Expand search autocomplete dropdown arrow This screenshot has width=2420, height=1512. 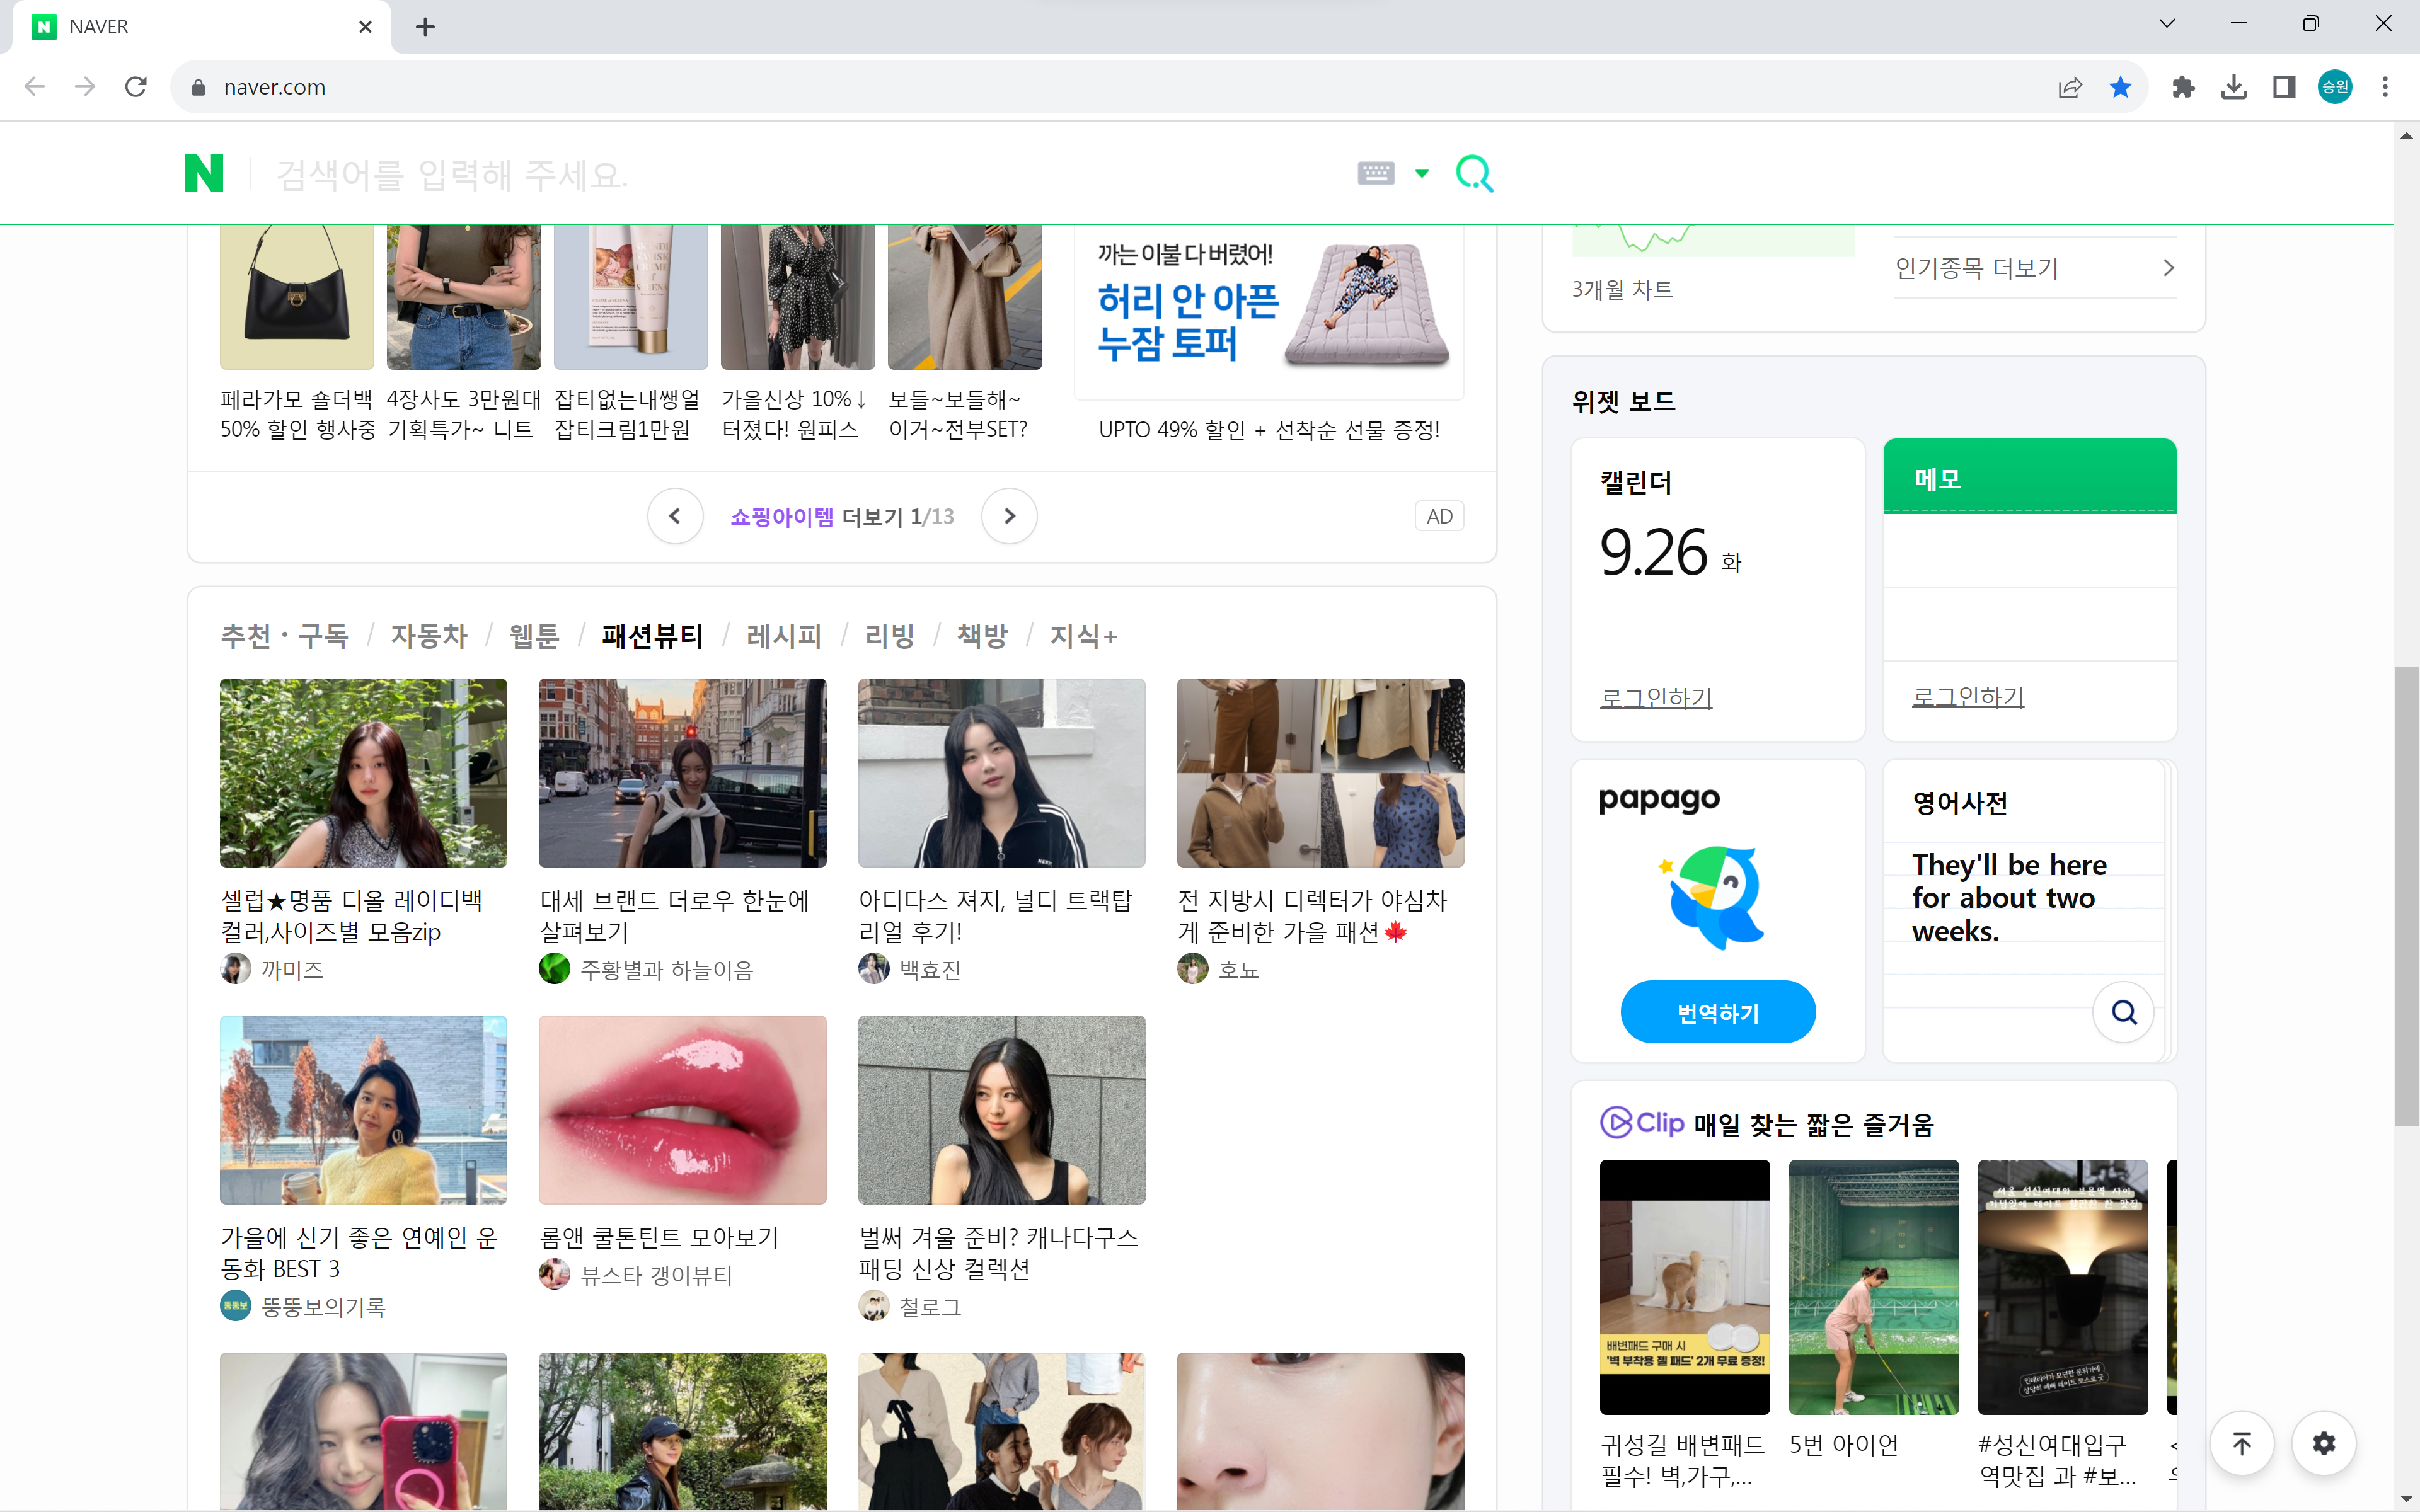coord(1422,174)
